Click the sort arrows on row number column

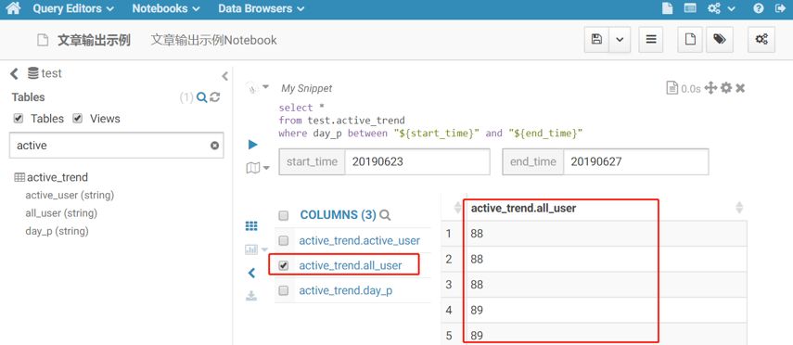457,208
